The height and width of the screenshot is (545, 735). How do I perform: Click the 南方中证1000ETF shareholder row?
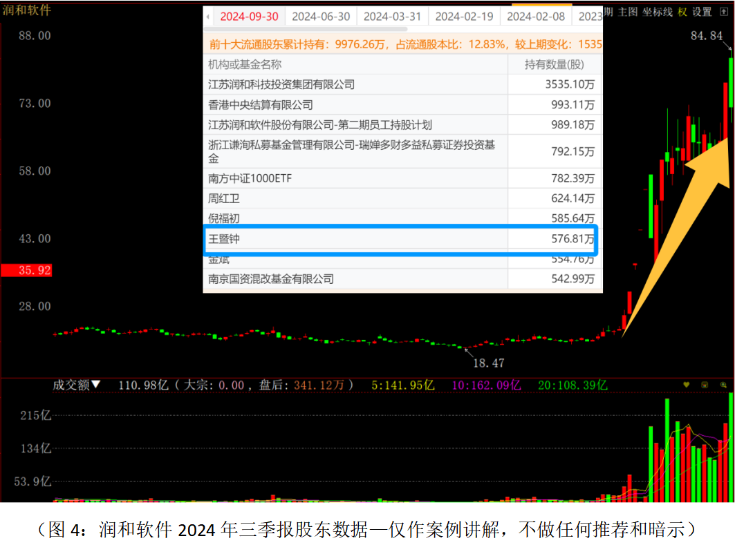point(401,178)
